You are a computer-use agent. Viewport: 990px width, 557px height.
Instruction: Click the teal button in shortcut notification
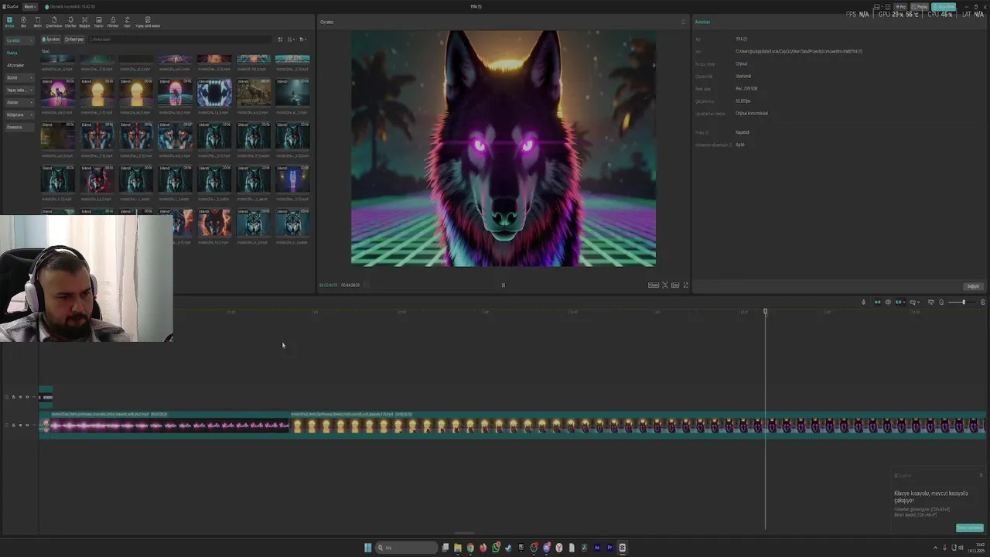click(970, 528)
